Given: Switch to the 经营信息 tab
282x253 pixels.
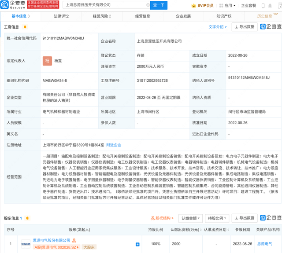Looking at the screenshot, I should 143,16.
